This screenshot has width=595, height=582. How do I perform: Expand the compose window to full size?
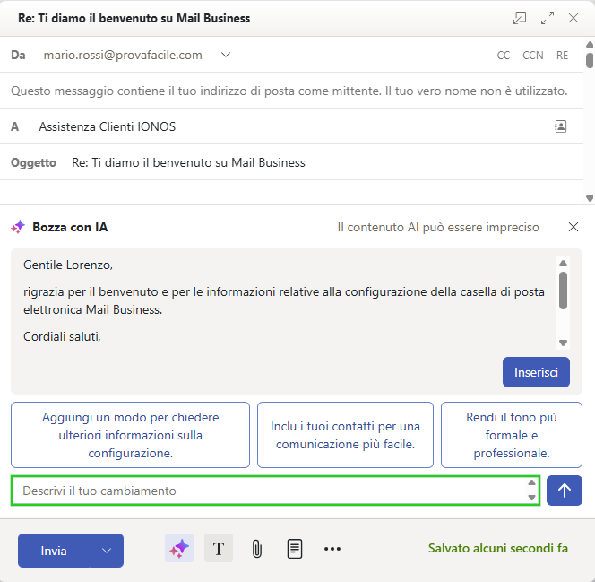pos(548,18)
